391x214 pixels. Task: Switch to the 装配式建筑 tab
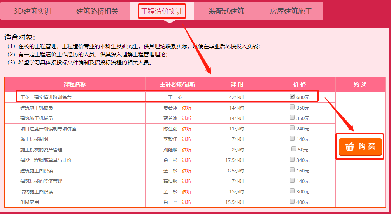click(226, 11)
